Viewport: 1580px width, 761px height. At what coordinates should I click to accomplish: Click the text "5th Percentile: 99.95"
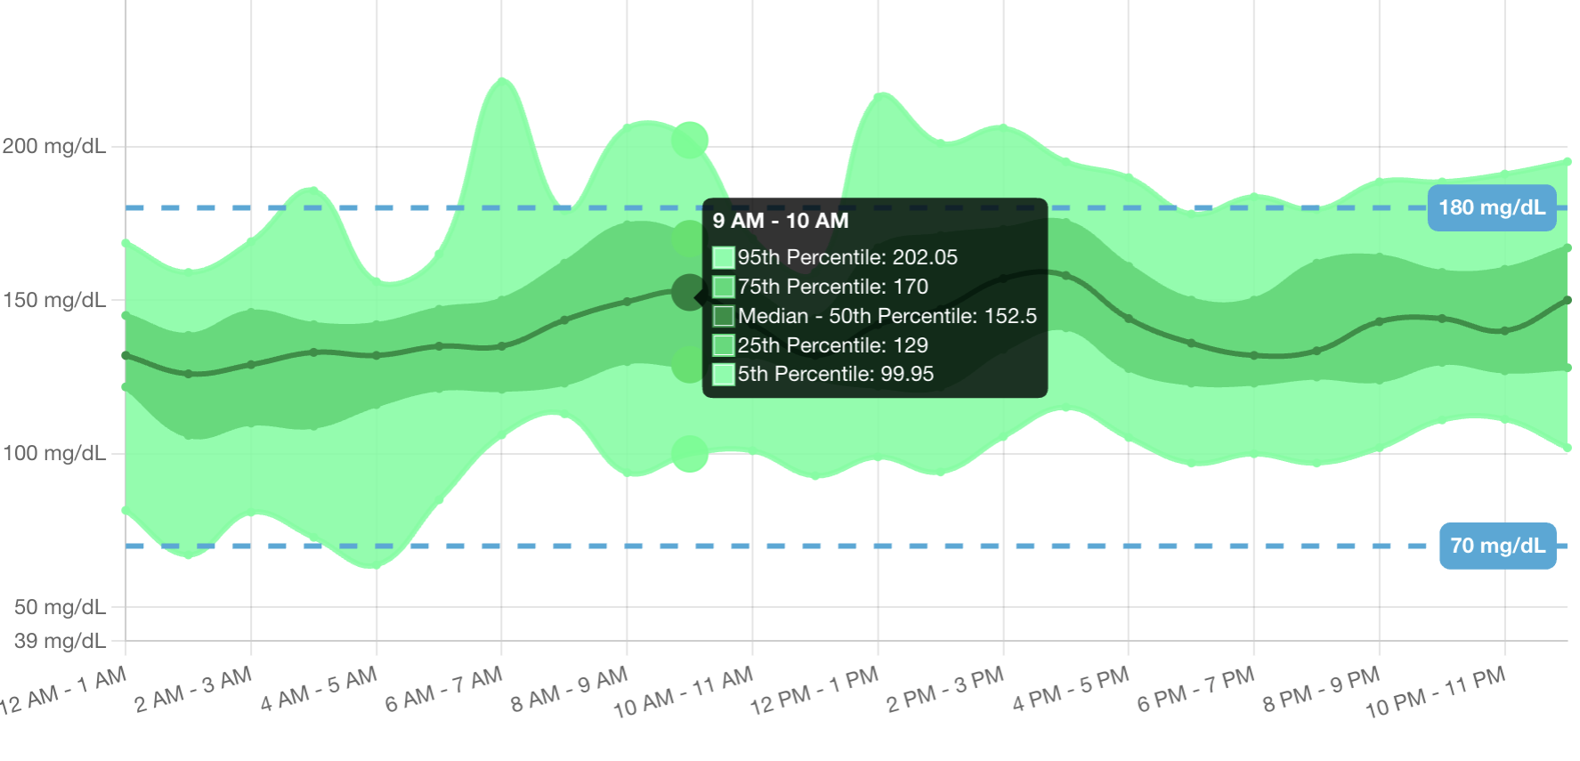click(836, 374)
